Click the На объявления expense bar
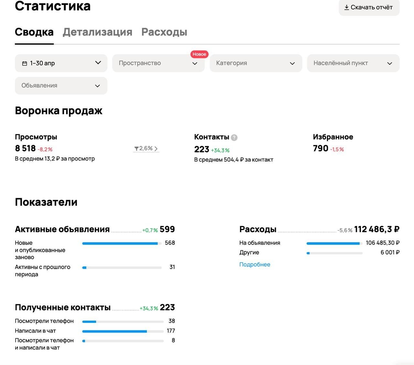Screen dimensions: 414x365 334,243
